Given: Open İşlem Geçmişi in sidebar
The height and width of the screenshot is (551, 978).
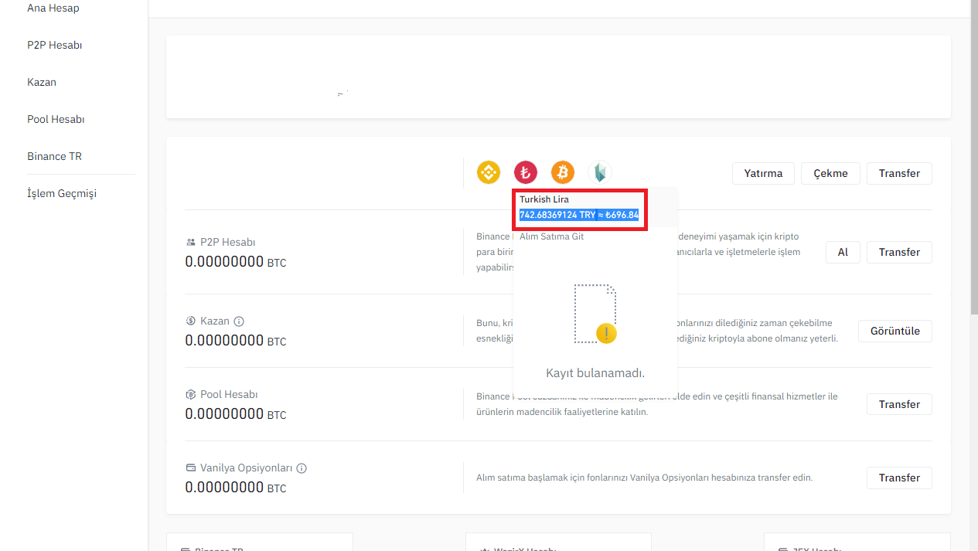Looking at the screenshot, I should (x=62, y=193).
